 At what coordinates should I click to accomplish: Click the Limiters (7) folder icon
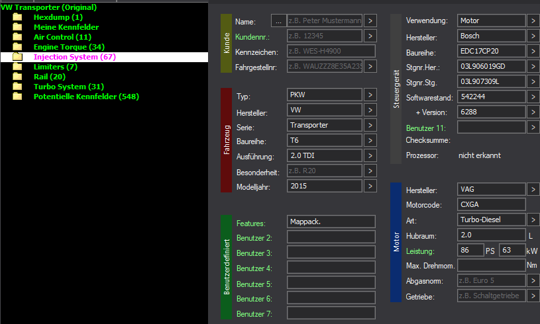click(17, 67)
